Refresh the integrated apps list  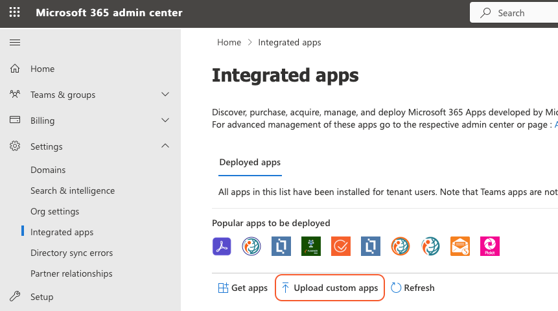[x=412, y=288]
